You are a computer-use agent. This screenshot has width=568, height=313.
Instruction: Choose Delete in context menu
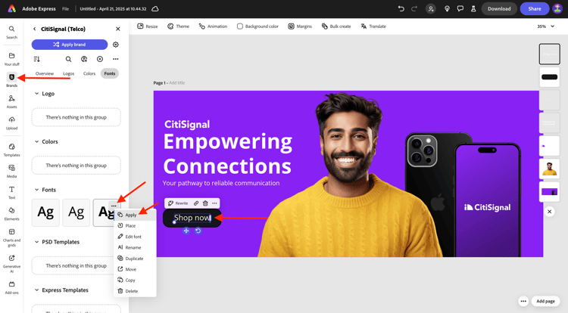click(x=135, y=291)
